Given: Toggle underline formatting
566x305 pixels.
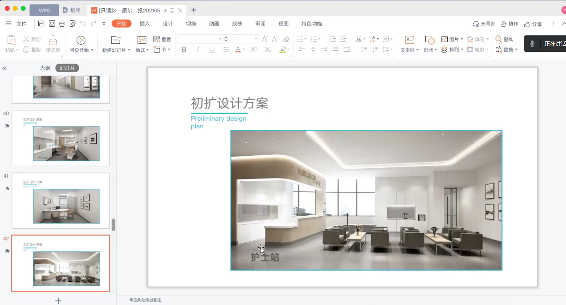Looking at the screenshot, I should tap(212, 50).
